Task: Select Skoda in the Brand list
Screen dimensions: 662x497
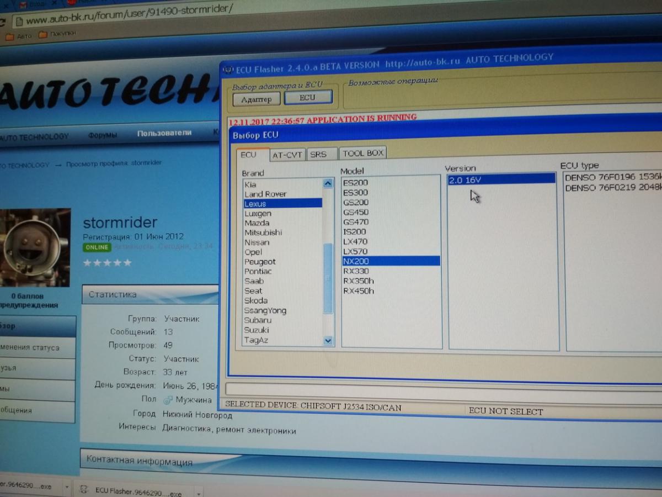Action: (256, 300)
